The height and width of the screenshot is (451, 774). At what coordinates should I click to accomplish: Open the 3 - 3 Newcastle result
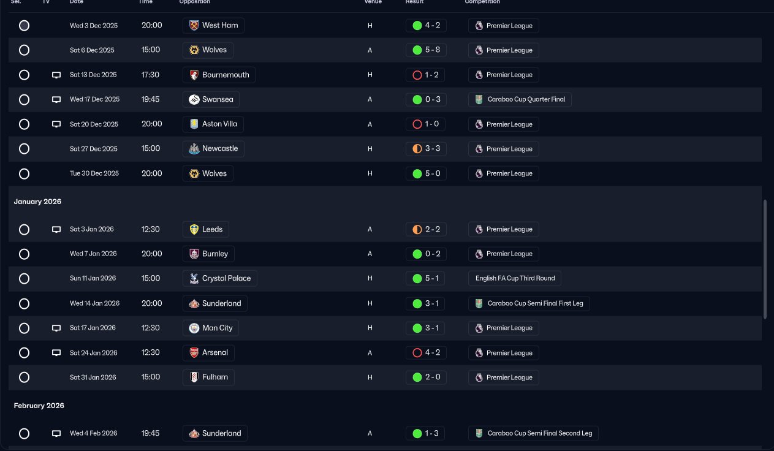pos(426,149)
